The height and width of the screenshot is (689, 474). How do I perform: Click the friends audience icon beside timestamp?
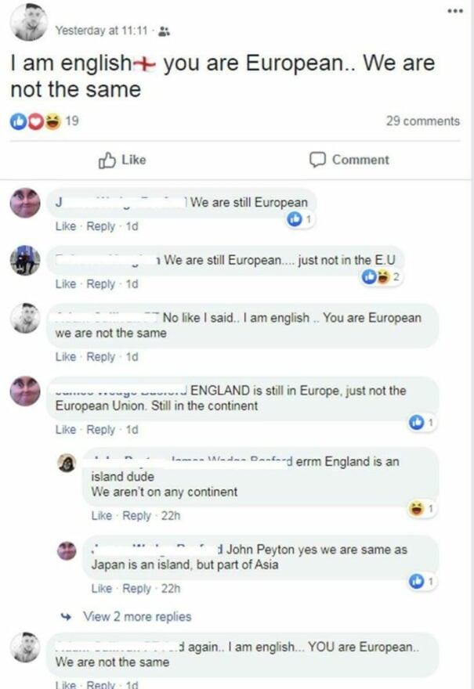pos(164,31)
